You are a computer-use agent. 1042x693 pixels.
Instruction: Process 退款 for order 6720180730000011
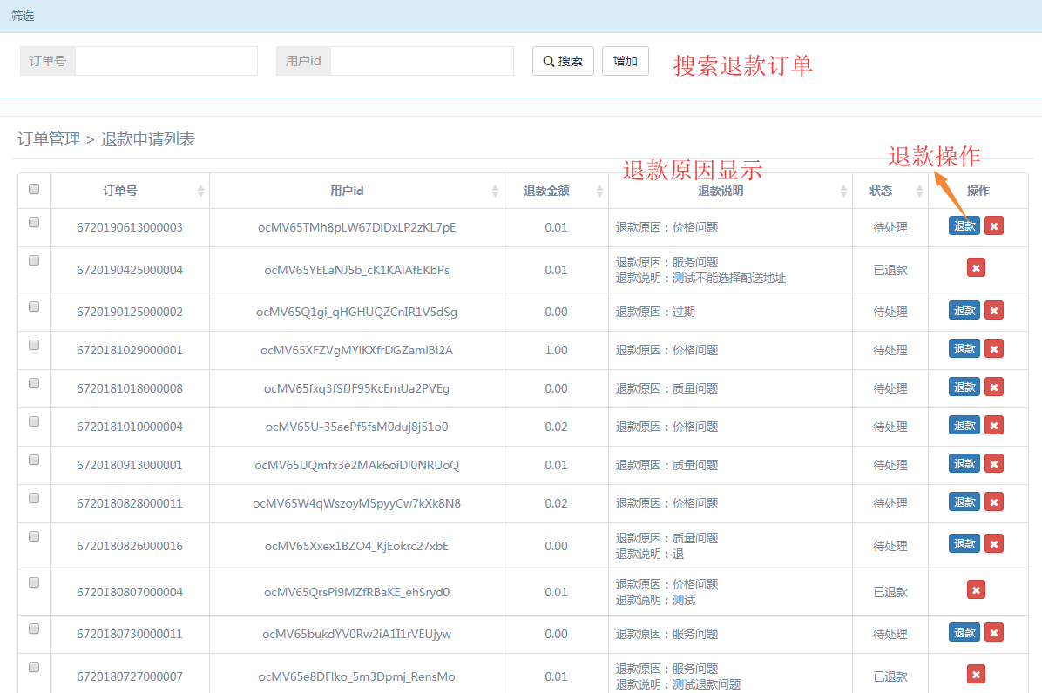coord(964,633)
